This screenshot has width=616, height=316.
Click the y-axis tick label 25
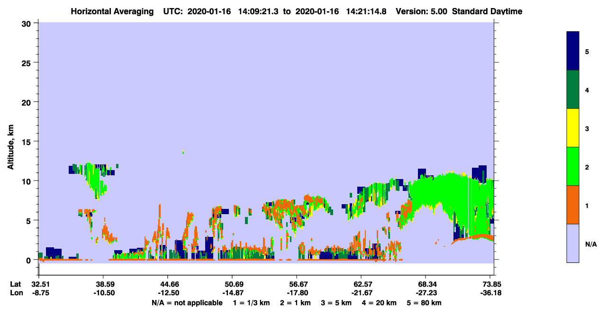27,63
